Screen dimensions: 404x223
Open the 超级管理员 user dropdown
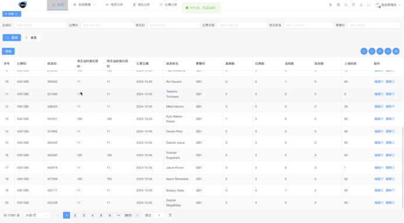click(388, 5)
